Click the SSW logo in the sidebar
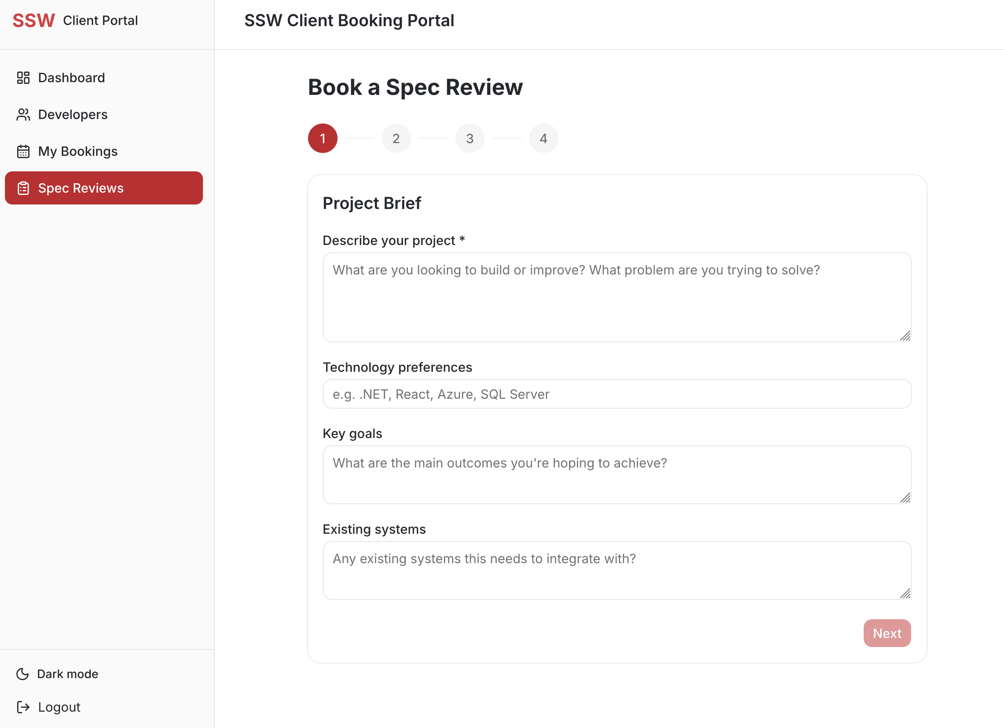The width and height of the screenshot is (1004, 728). (x=33, y=20)
